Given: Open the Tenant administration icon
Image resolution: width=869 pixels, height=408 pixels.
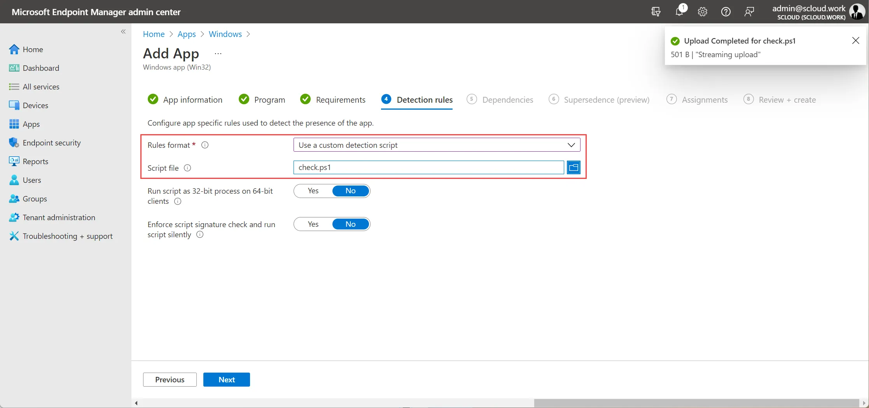Looking at the screenshot, I should (x=14, y=217).
